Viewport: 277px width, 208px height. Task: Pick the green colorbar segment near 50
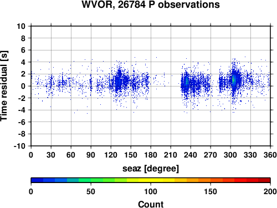pyautogui.click(x=91, y=180)
